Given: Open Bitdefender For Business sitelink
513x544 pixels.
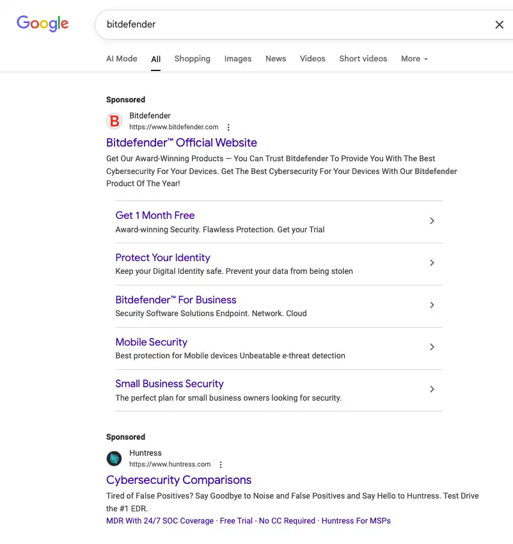Looking at the screenshot, I should pyautogui.click(x=176, y=300).
